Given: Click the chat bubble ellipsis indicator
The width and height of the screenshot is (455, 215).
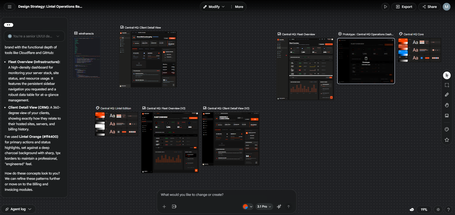Looking at the screenshot, I should point(9,25).
